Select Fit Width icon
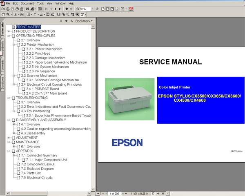The width and height of the screenshot is (245, 196). point(112,9)
